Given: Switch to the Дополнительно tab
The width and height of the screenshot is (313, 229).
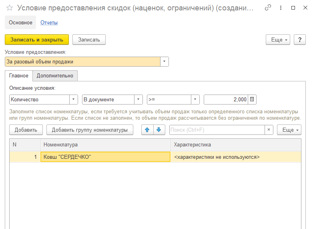Looking at the screenshot, I should pyautogui.click(x=55, y=76).
